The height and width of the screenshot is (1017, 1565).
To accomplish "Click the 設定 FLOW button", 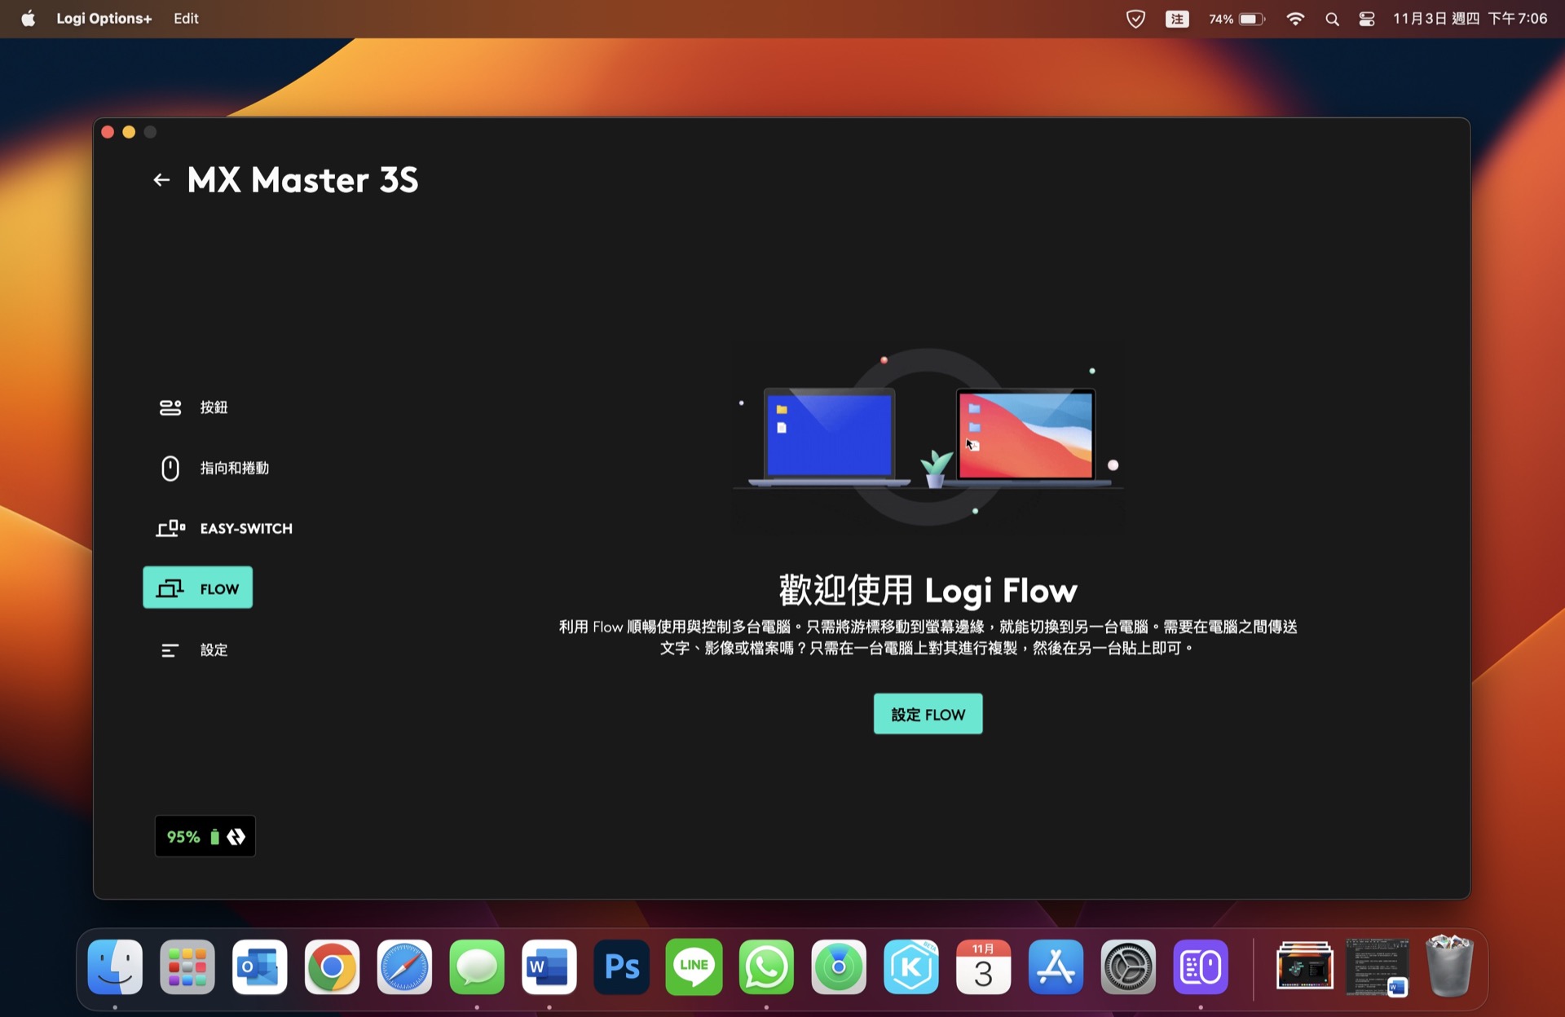I will pos(928,714).
